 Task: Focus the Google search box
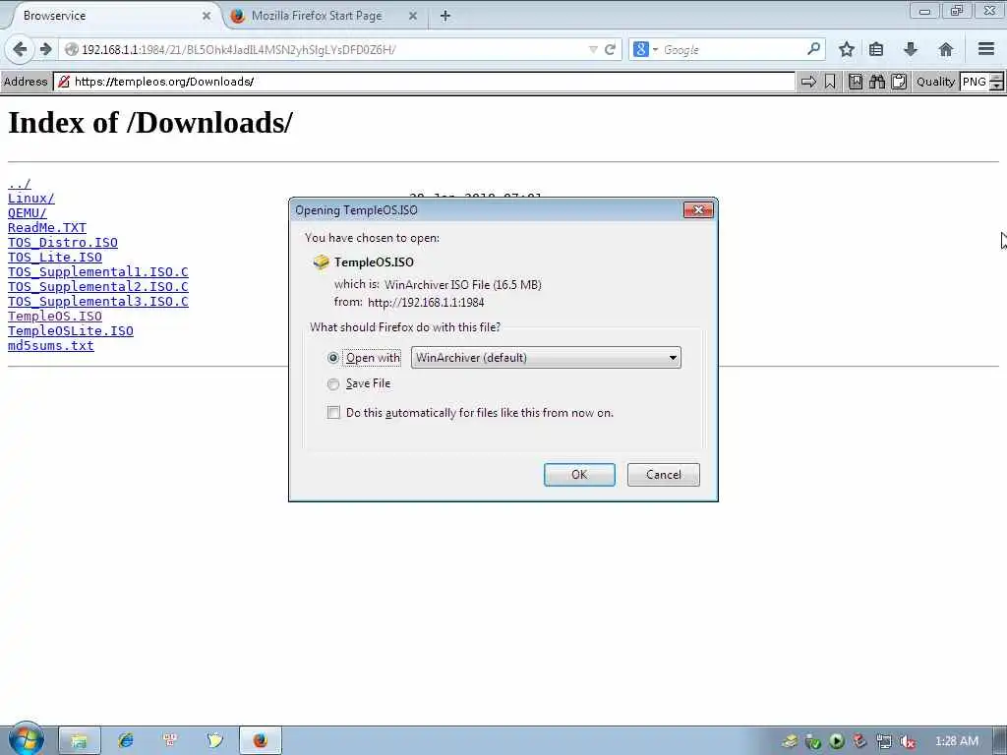pos(732,49)
